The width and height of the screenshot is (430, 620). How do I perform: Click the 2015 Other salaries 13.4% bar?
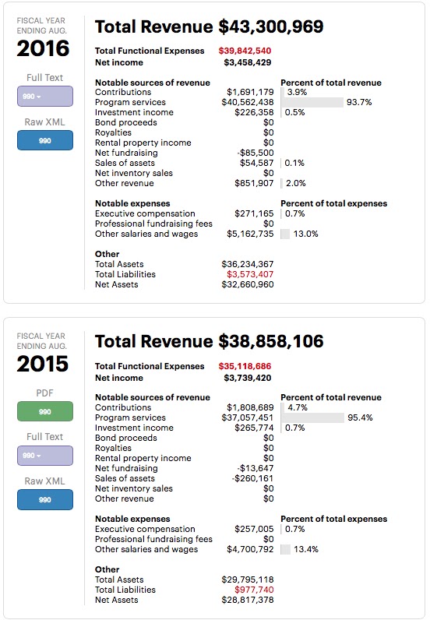[x=286, y=550]
